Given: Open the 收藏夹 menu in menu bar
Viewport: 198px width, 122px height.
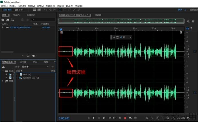Looking at the screenshot, I should [50, 6].
